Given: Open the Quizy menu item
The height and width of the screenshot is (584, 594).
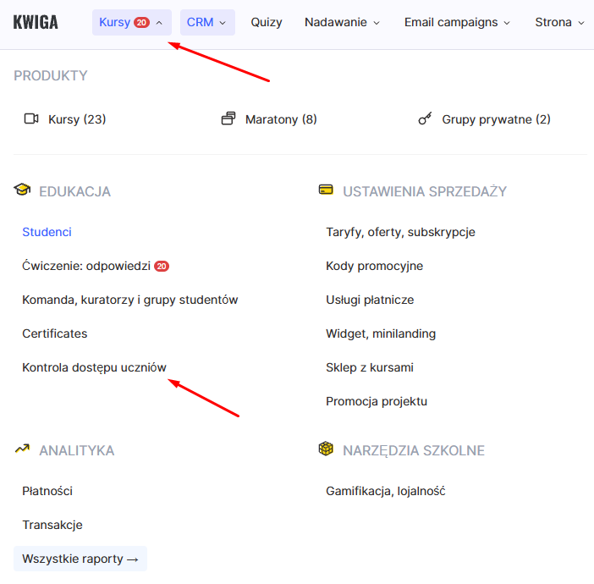Looking at the screenshot, I should click(267, 22).
